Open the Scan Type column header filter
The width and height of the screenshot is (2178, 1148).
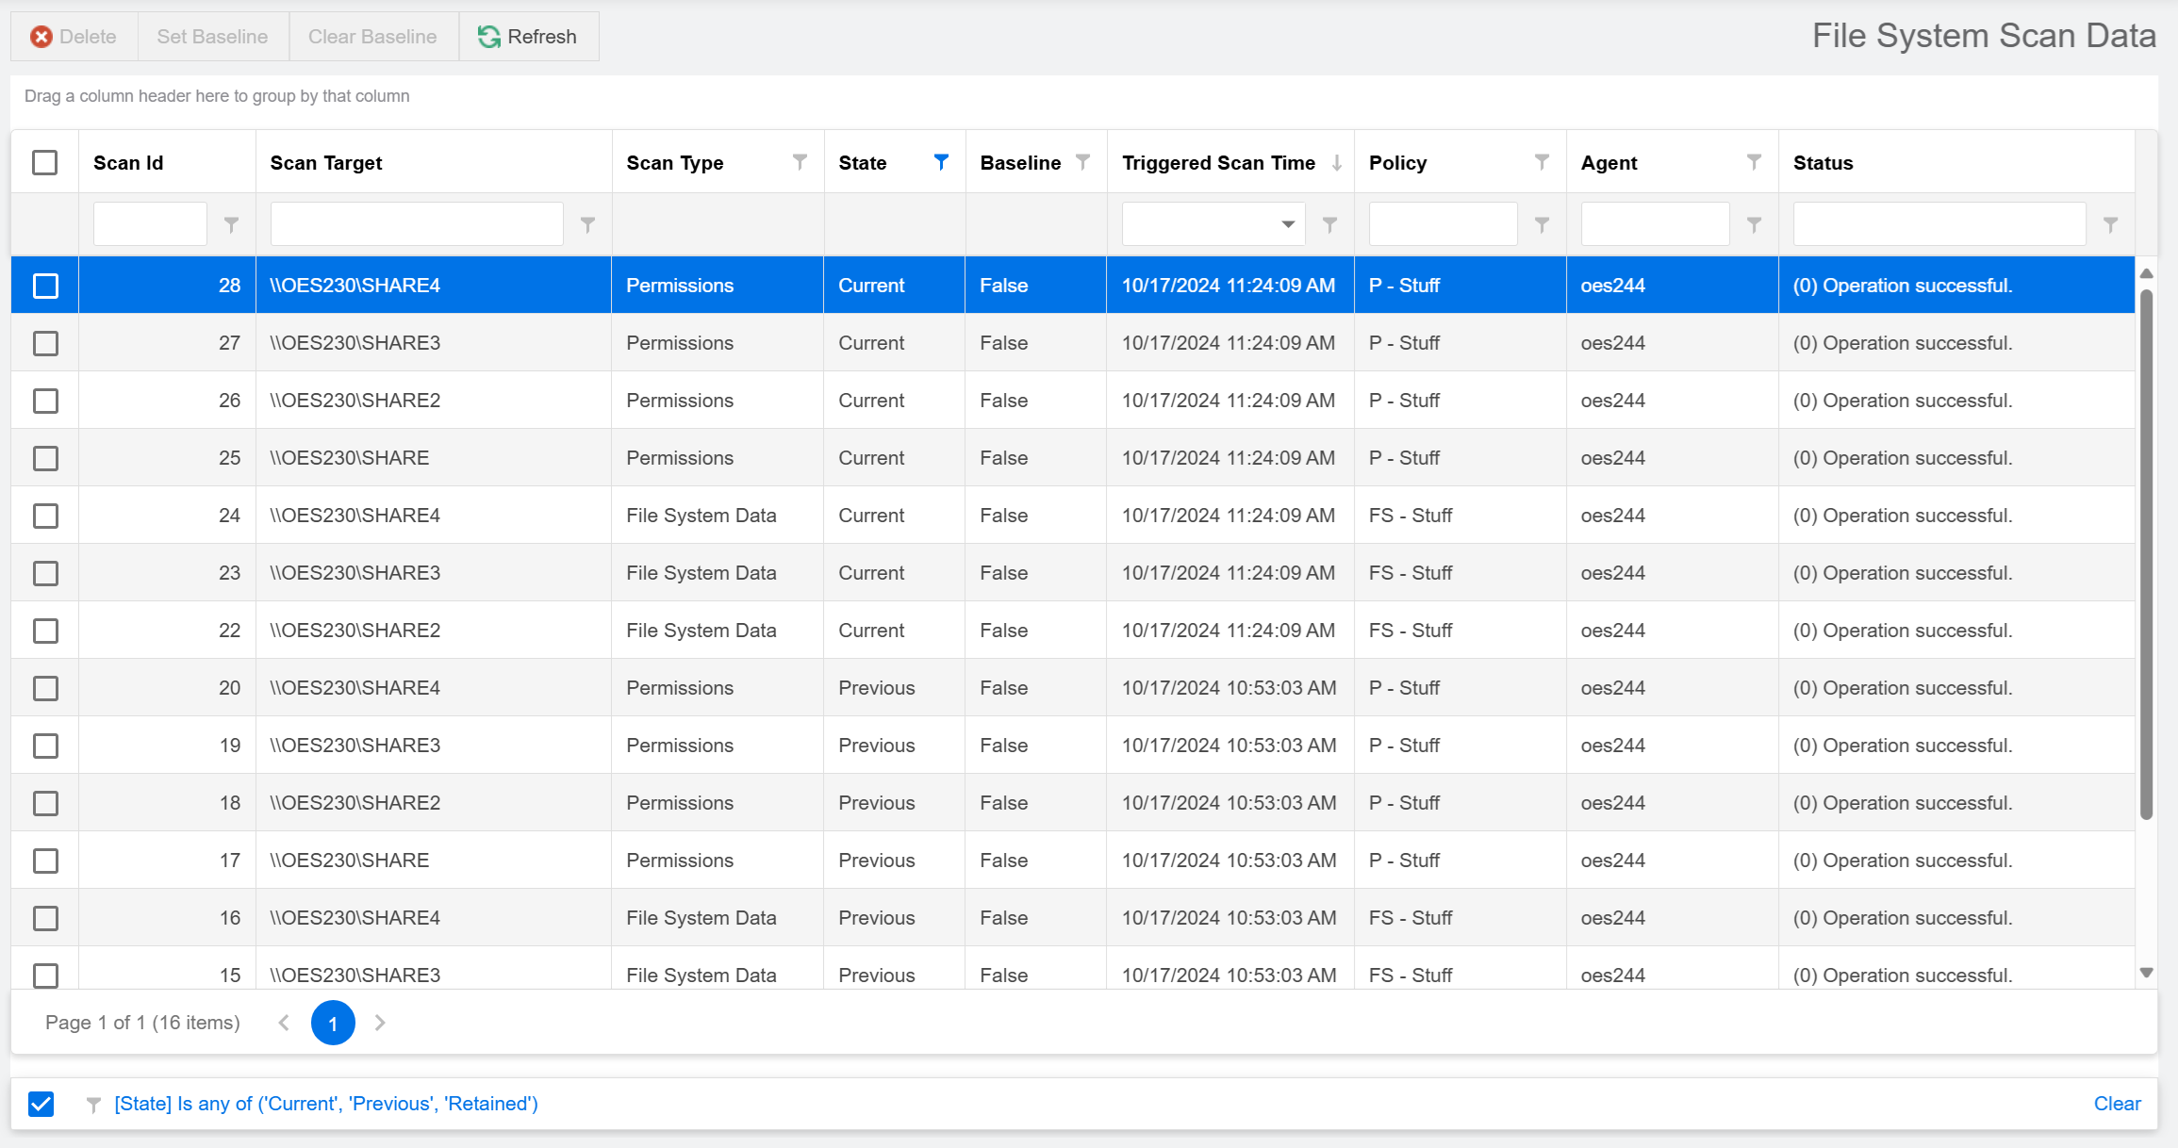click(x=800, y=162)
